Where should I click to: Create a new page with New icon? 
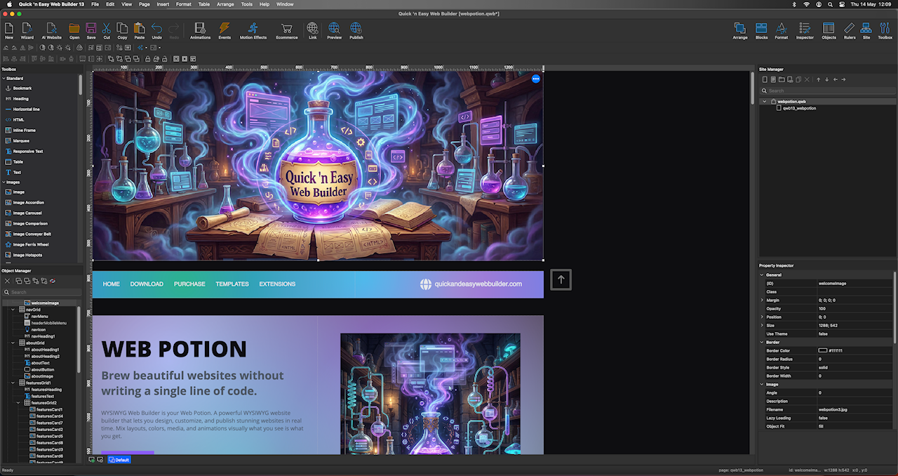[9, 30]
